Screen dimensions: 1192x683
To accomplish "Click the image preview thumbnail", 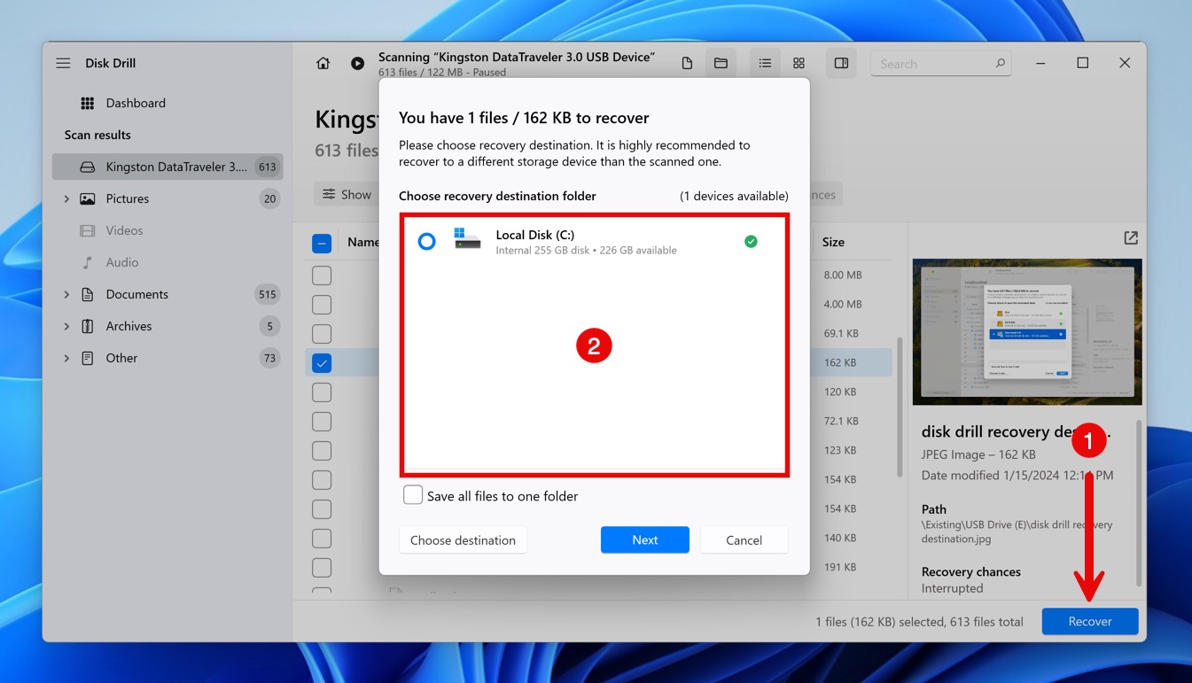I will [1027, 331].
